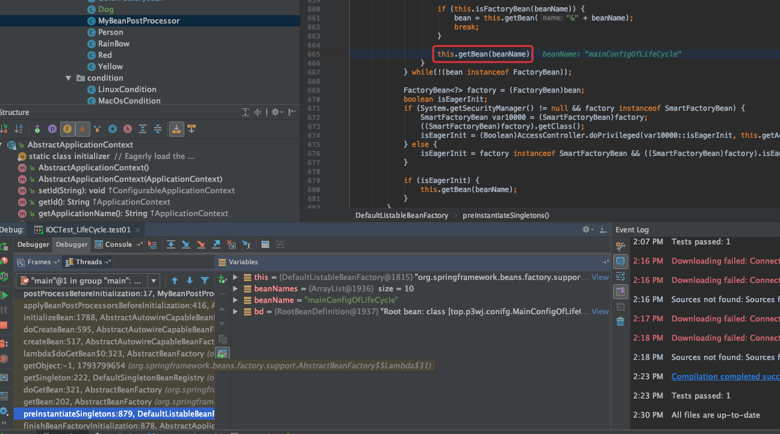This screenshot has width=780, height=434.
Task: Select Threads tab in debugger
Action: coord(89,262)
